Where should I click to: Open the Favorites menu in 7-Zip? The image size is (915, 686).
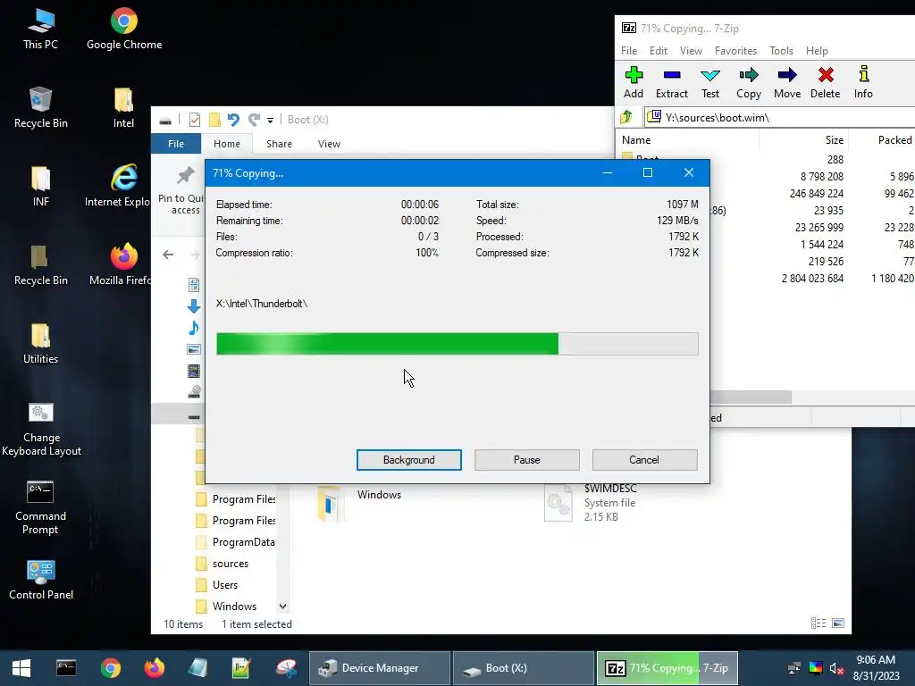[735, 51]
